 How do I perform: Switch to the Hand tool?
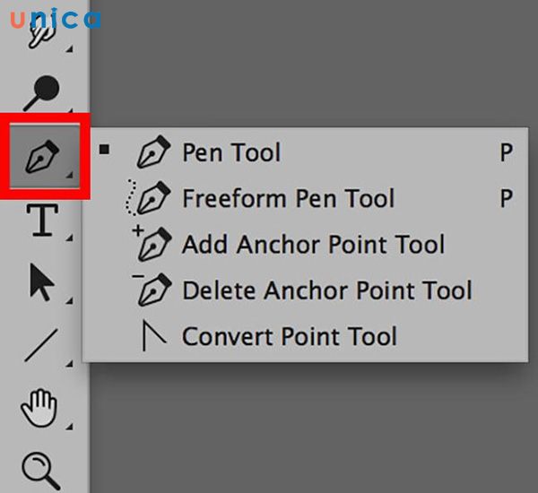pos(39,409)
